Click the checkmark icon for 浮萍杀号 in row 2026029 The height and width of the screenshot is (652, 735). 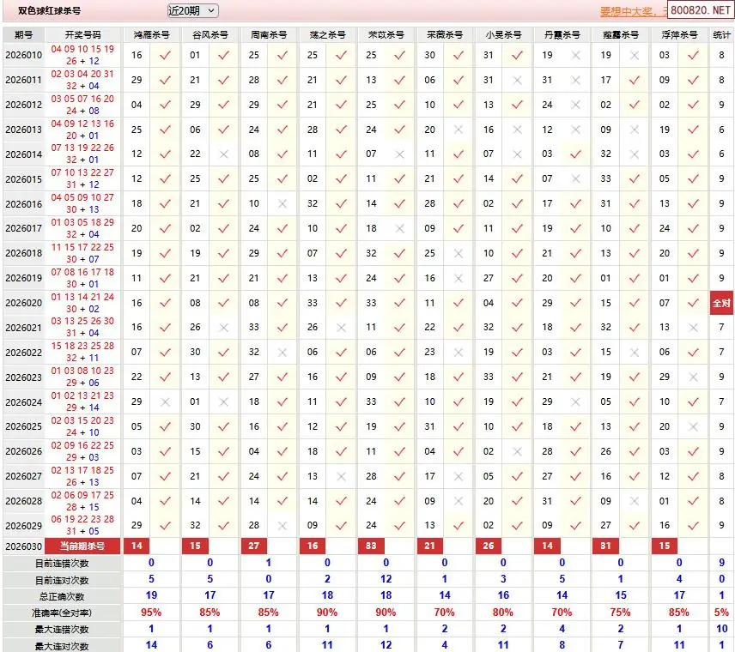pyautogui.click(x=692, y=526)
